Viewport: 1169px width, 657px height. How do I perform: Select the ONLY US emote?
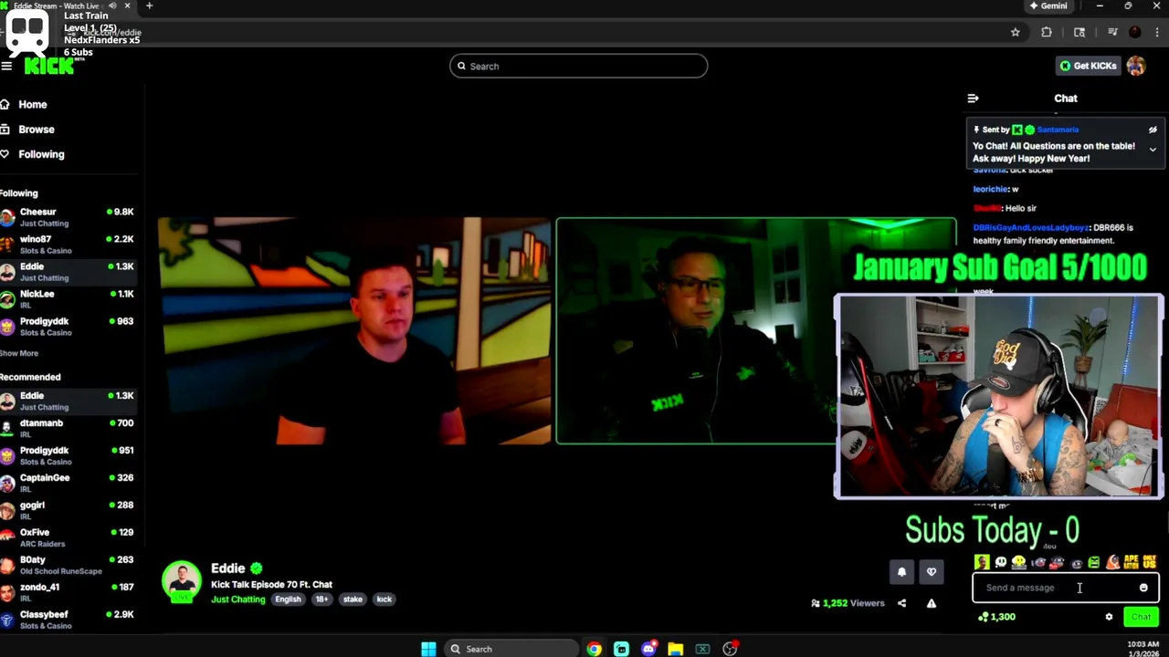(x=1150, y=562)
